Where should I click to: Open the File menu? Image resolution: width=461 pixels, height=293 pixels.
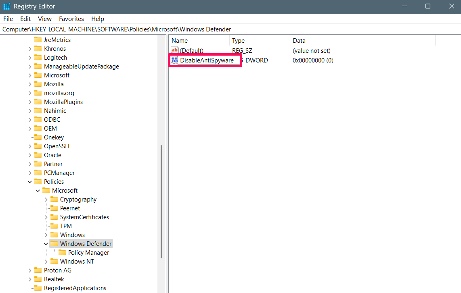pos(8,19)
